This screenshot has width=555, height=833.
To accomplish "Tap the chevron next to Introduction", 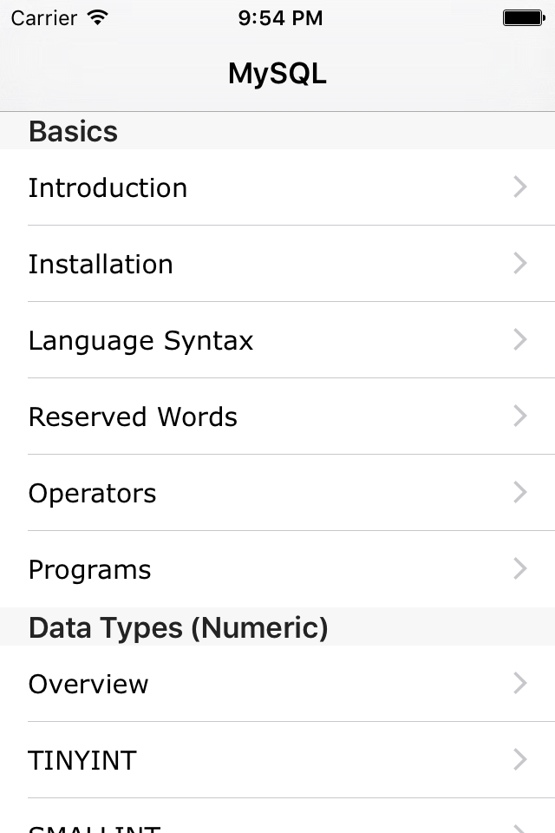I will [x=519, y=187].
